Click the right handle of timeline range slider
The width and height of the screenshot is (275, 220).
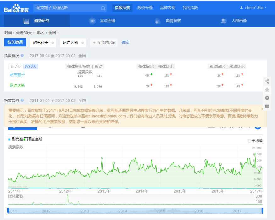262,211
